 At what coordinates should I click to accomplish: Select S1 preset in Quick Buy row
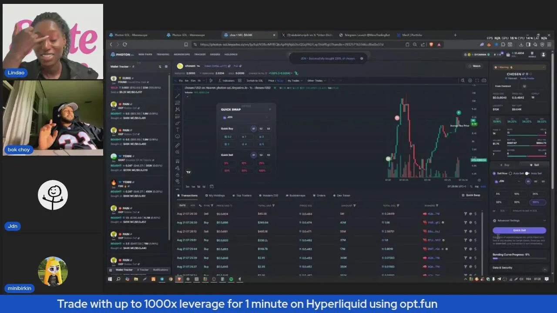point(254,129)
